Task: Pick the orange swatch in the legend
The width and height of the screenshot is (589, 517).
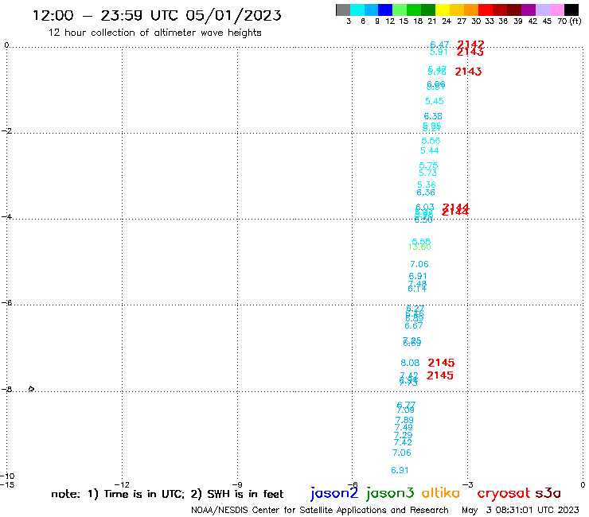Action: (x=471, y=10)
